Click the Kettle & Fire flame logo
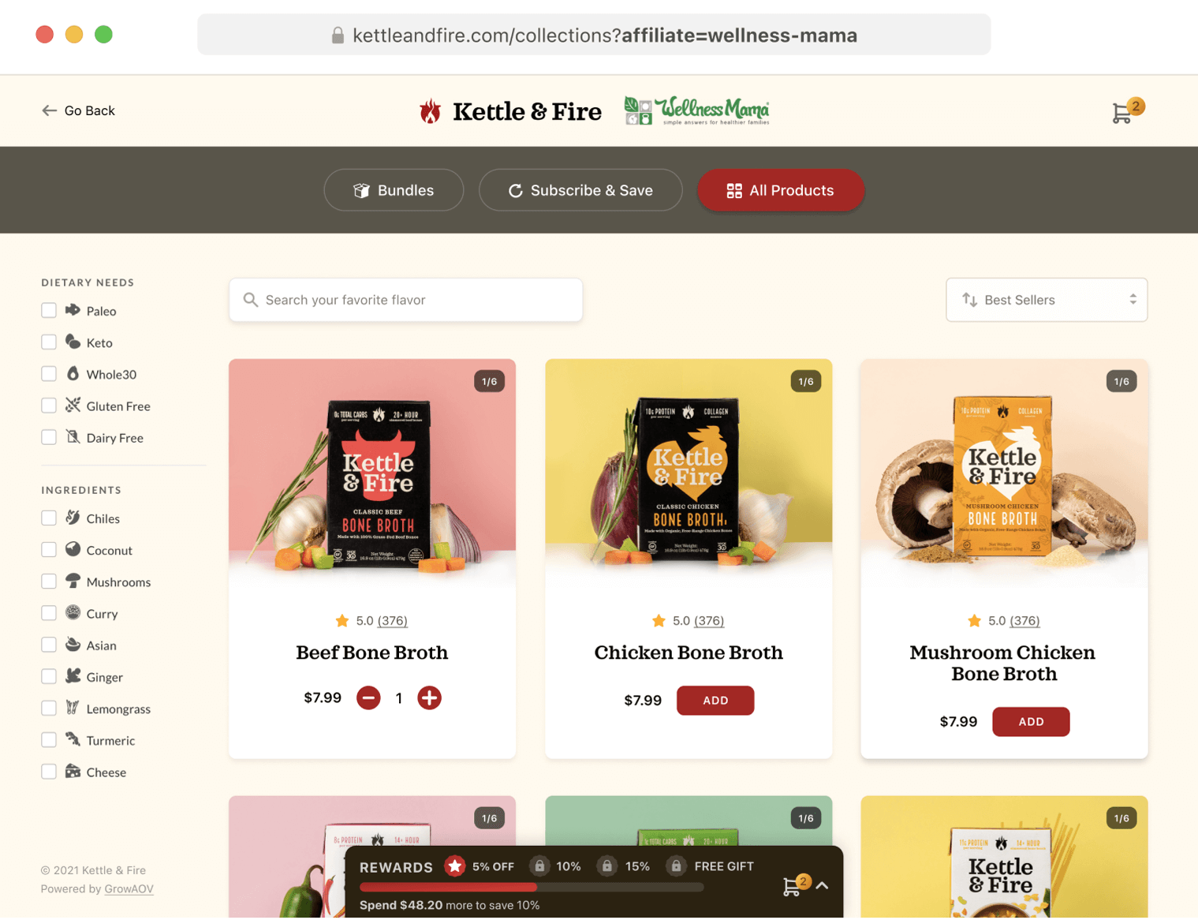This screenshot has width=1198, height=920. 431,111
